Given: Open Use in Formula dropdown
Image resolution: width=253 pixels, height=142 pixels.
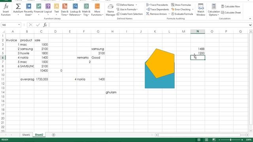Looking at the screenshot, I should point(127,9).
